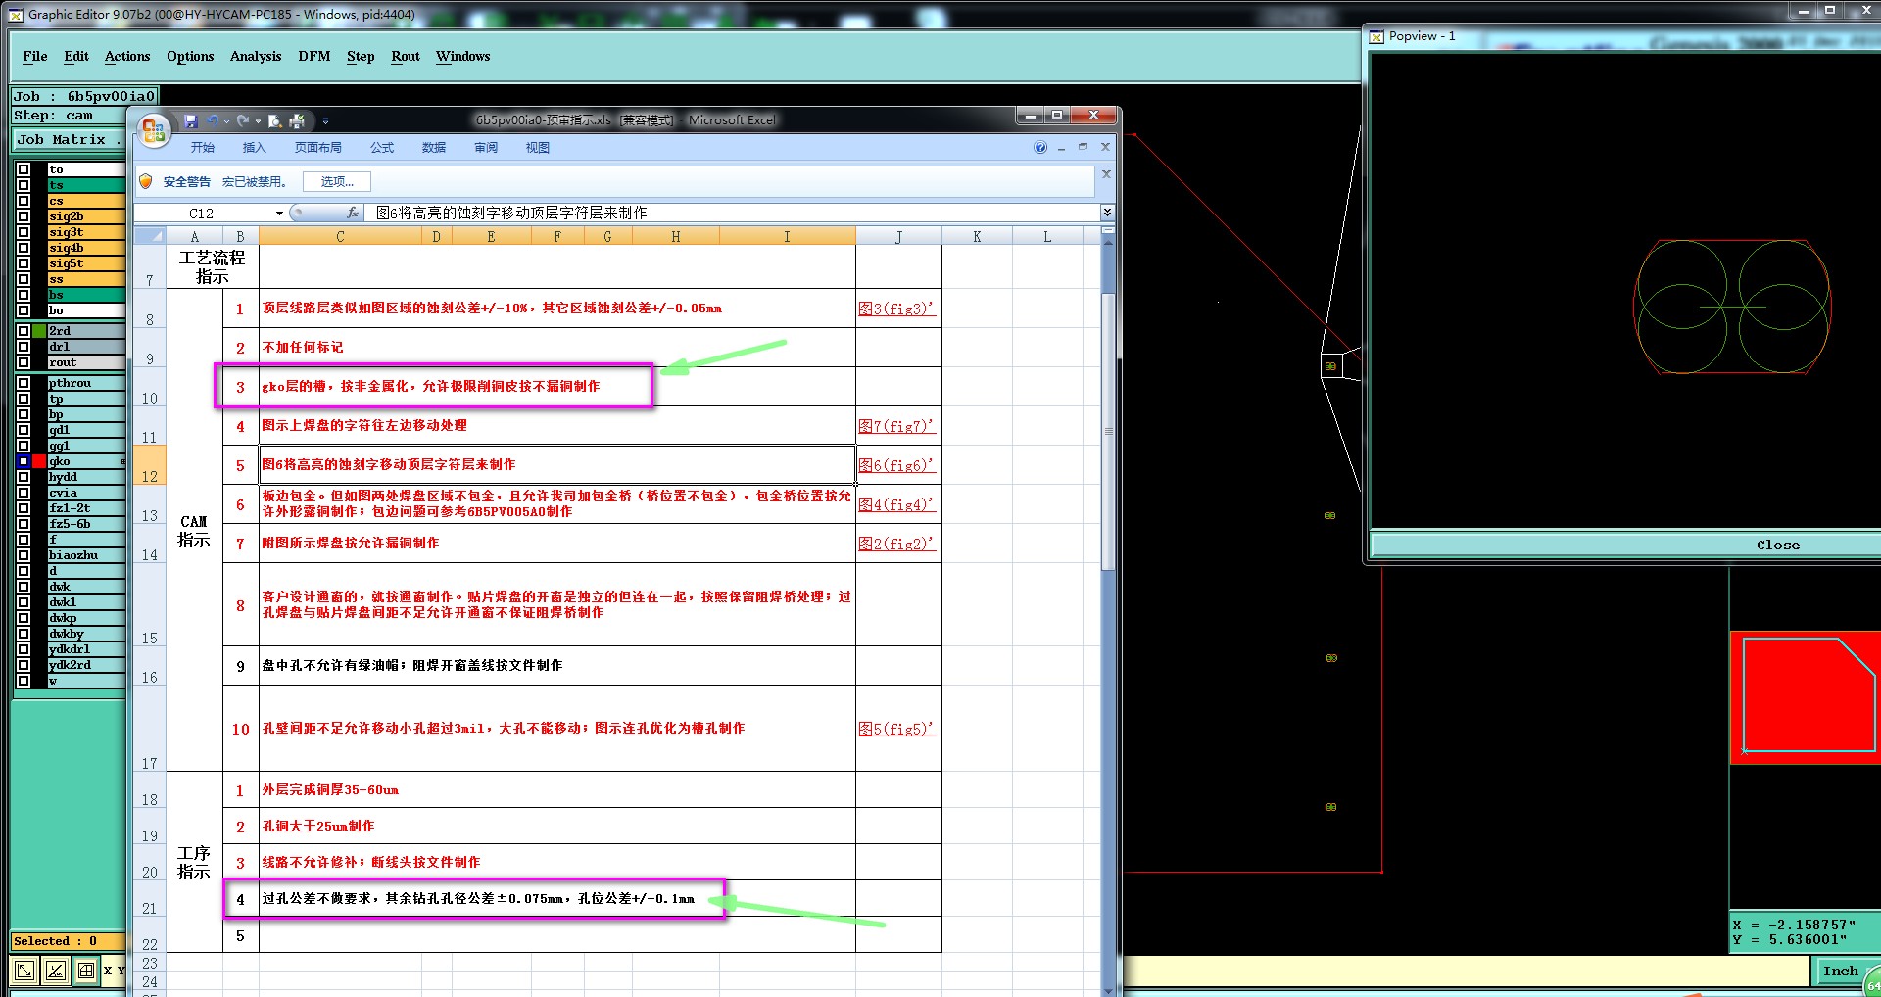1881x997 pixels.
Task: Click the grid snap icon
Action: tap(86, 971)
